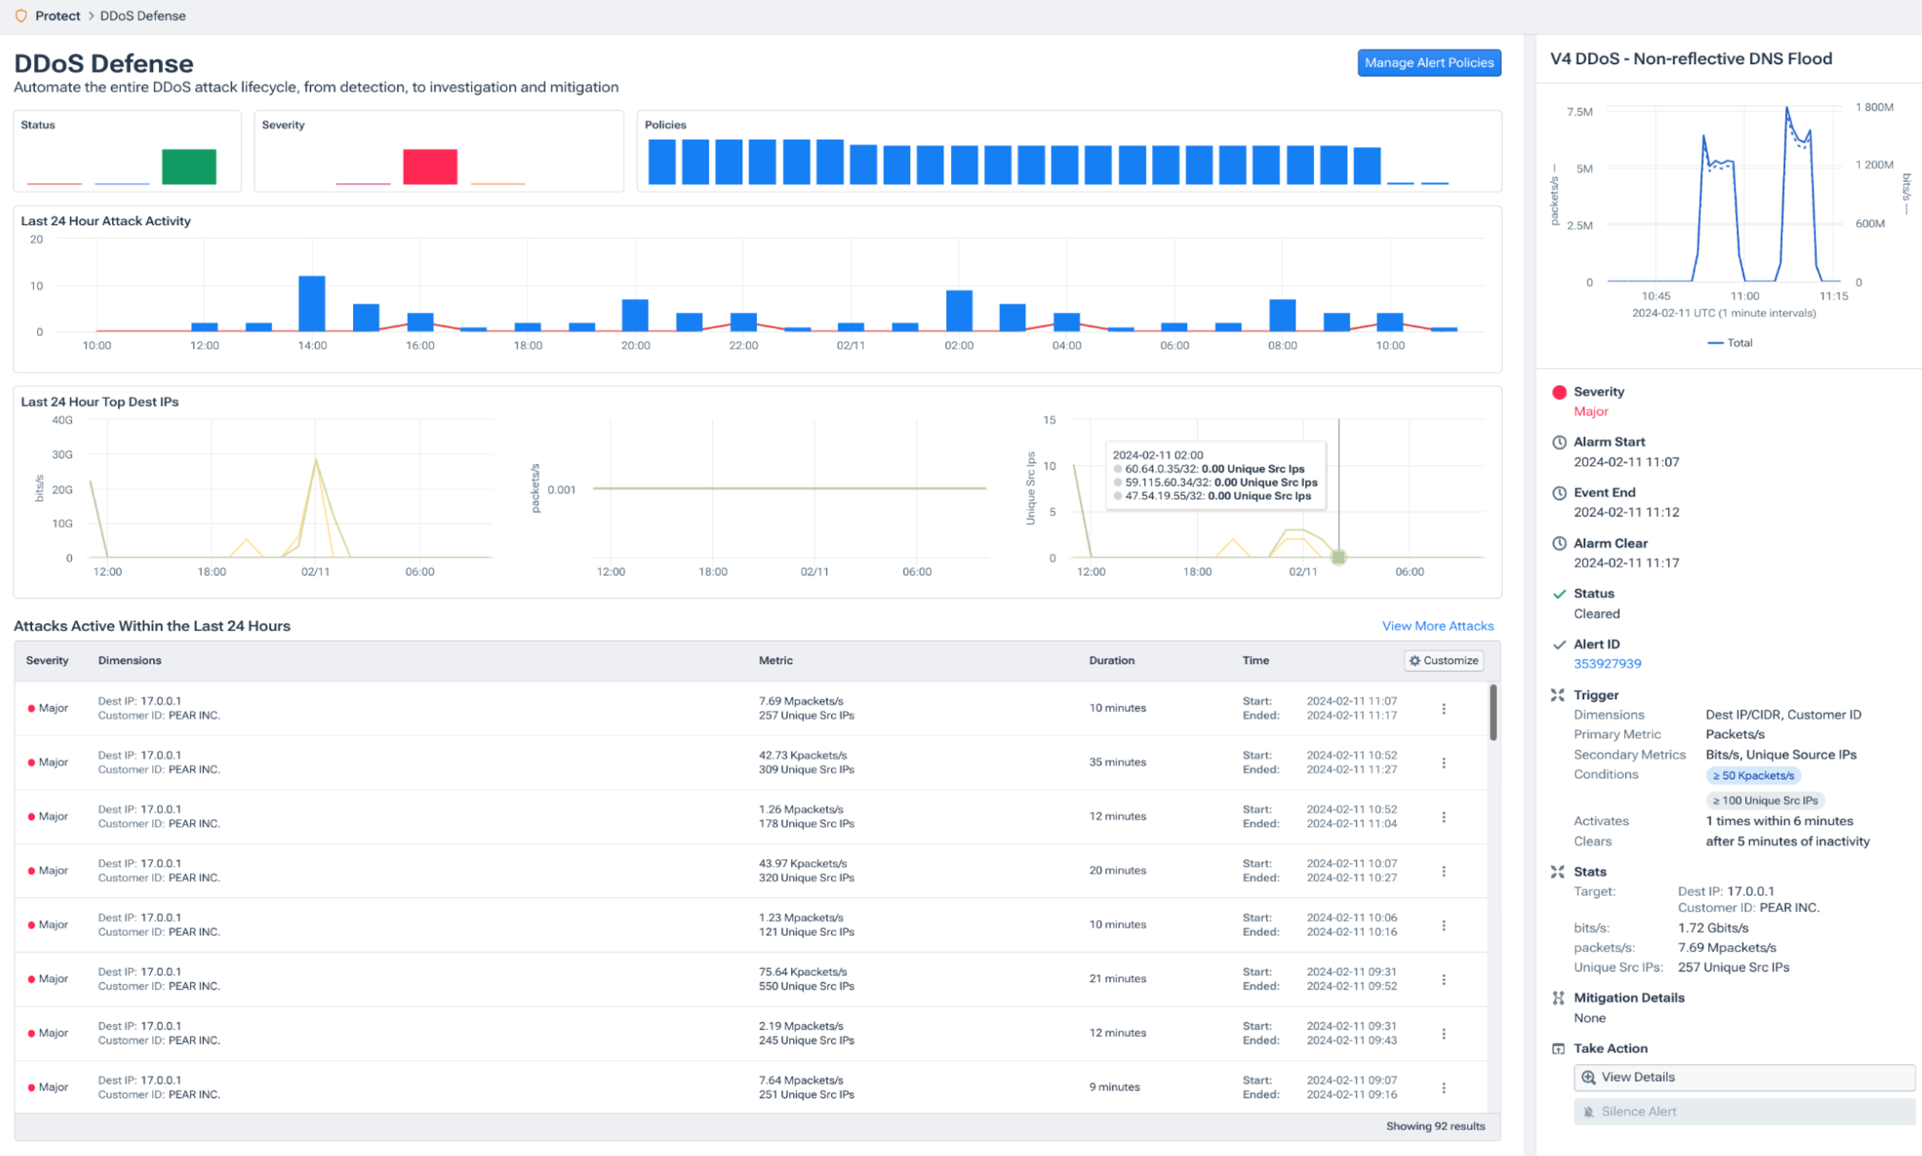Click the Alarm Start clock icon
Viewport: 1922px width, 1156px height.
(1559, 442)
